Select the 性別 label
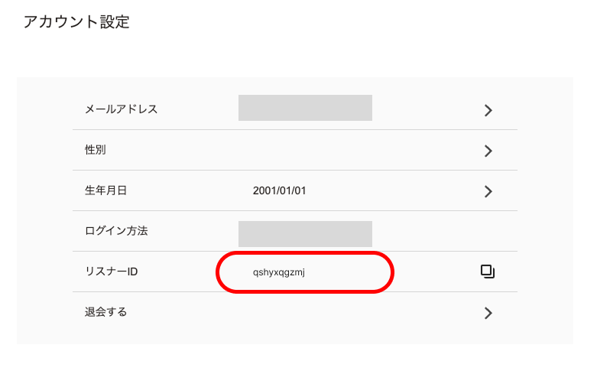This screenshot has height=374, width=610. 96,150
